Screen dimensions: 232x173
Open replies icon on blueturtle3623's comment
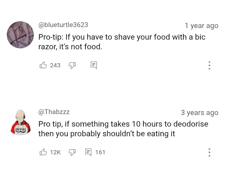[x=94, y=65]
